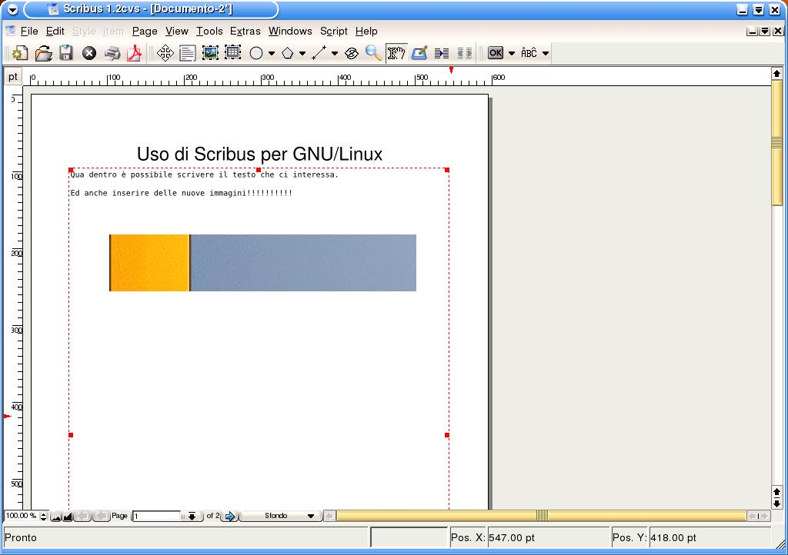
Task: Click the pt unit button on ruler corner
Action: click(12, 77)
